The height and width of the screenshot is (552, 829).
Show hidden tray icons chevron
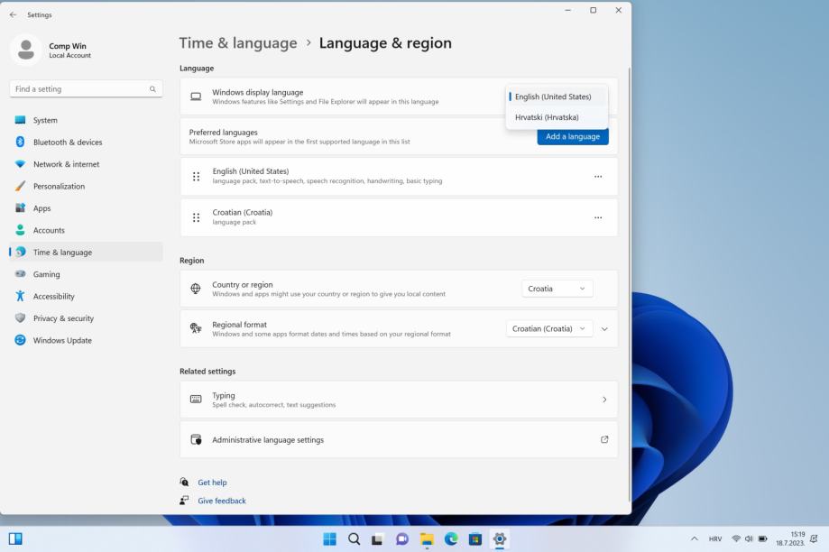click(695, 538)
